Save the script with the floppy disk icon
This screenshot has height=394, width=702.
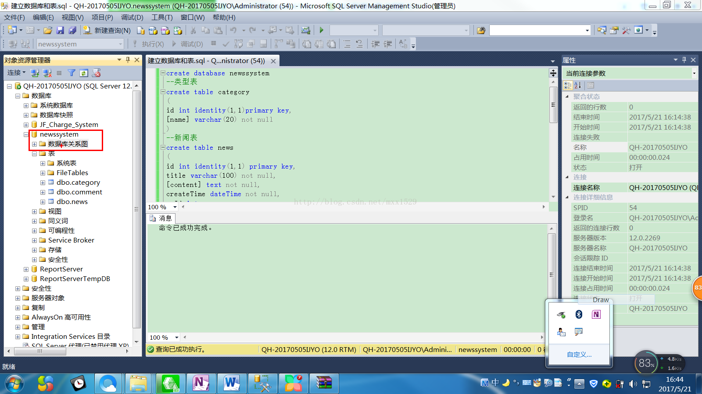click(60, 30)
